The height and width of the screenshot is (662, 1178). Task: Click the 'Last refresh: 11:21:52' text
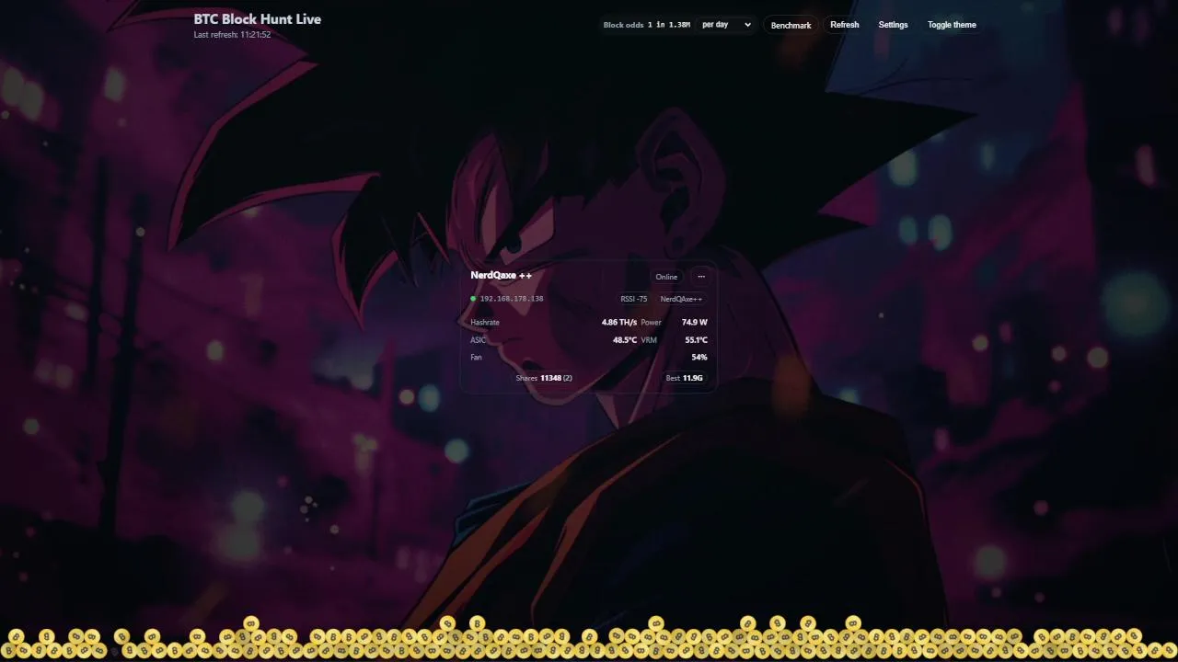232,35
